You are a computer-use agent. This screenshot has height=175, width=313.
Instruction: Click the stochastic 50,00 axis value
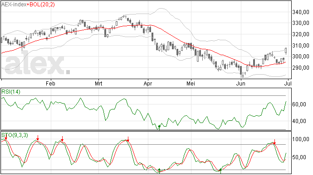[x=299, y=157]
